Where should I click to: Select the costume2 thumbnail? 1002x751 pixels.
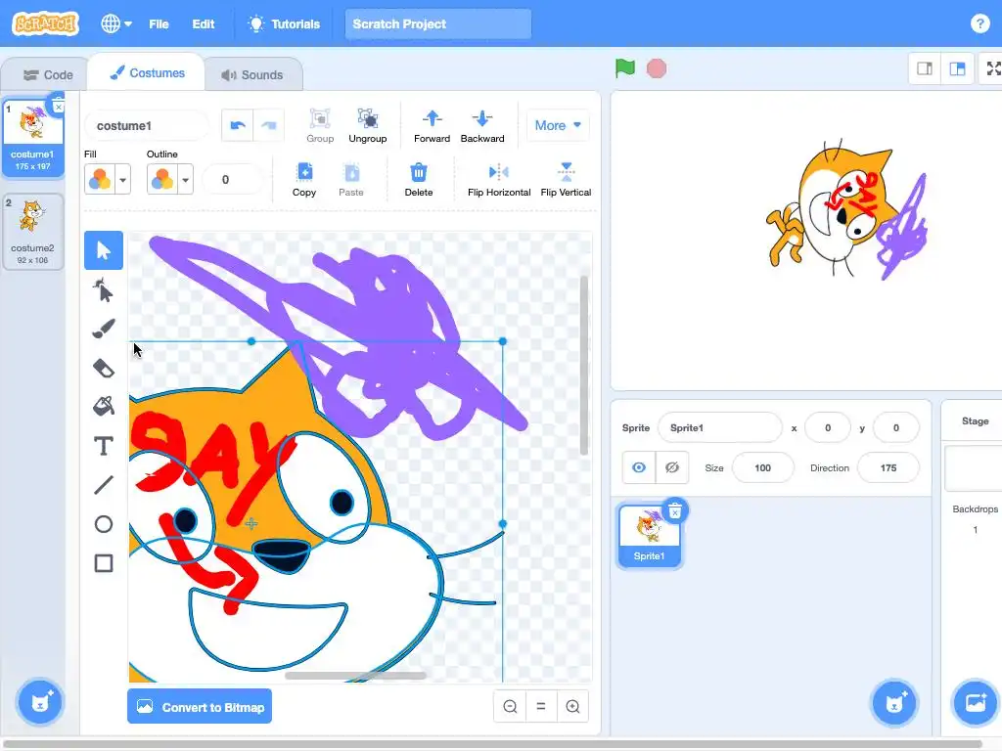point(32,232)
